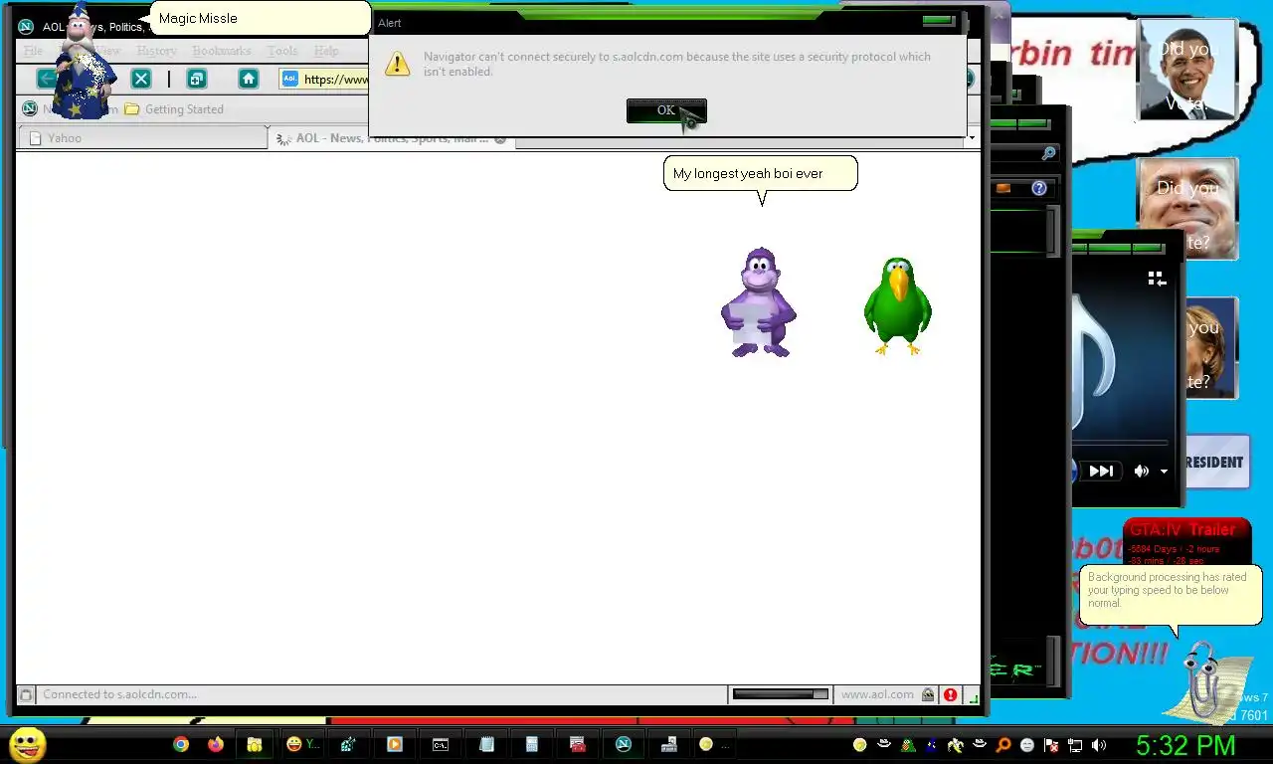The image size is (1273, 764).
Task: Open the Help menu
Action: [x=326, y=51]
